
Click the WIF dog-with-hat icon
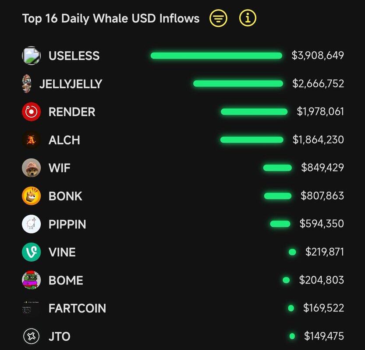pos(31,168)
